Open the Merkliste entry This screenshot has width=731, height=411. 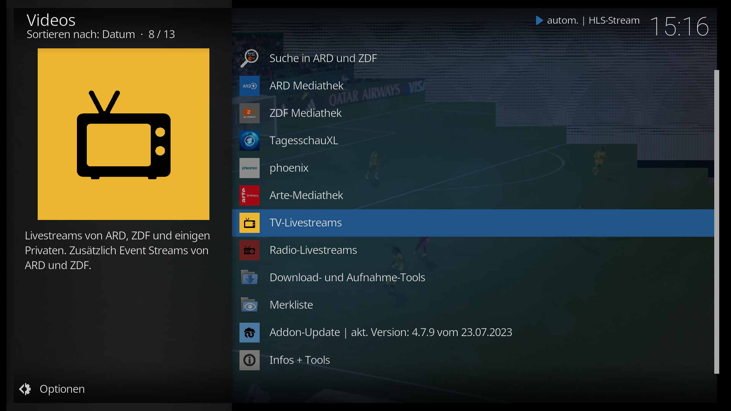[x=473, y=305]
